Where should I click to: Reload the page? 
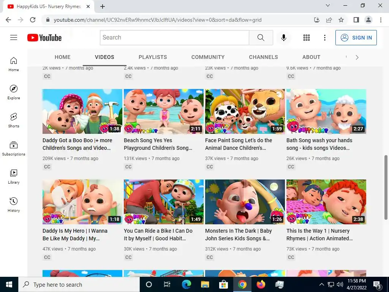pos(33,20)
